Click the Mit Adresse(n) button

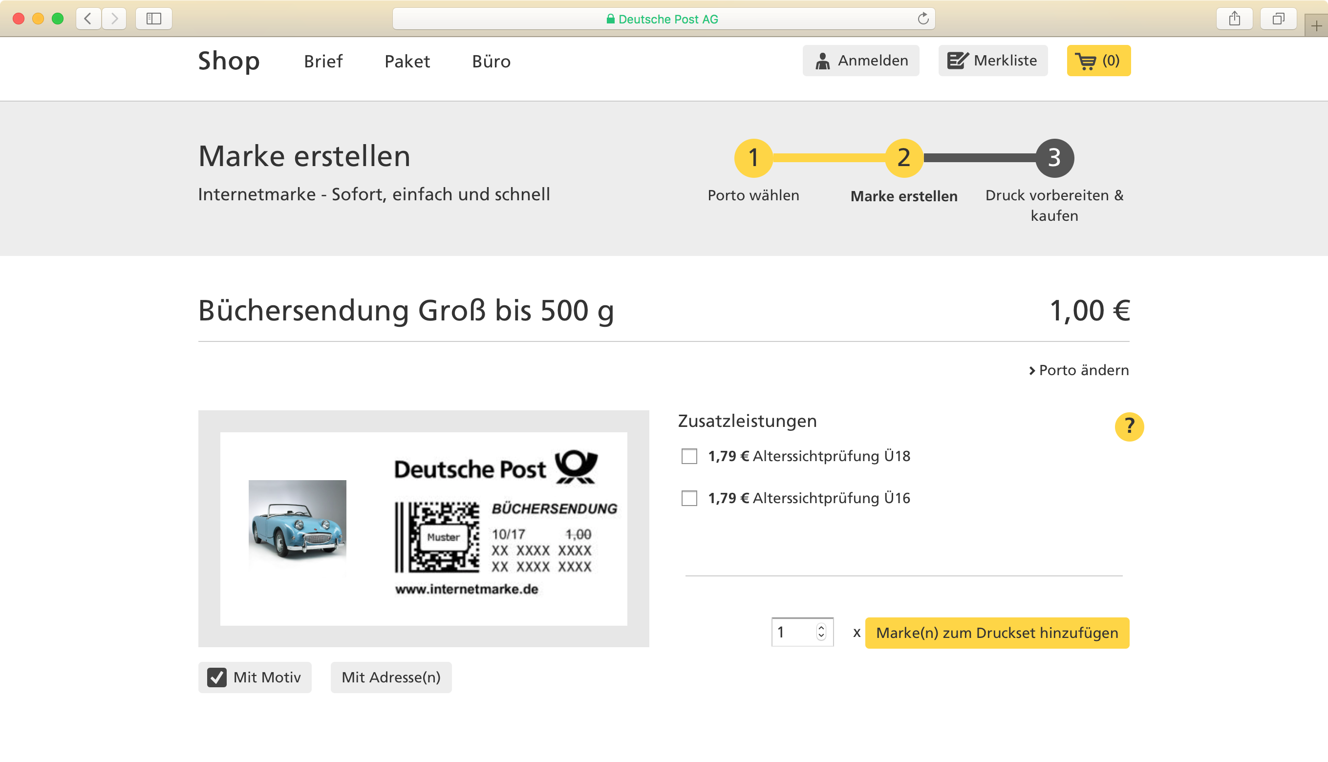391,677
